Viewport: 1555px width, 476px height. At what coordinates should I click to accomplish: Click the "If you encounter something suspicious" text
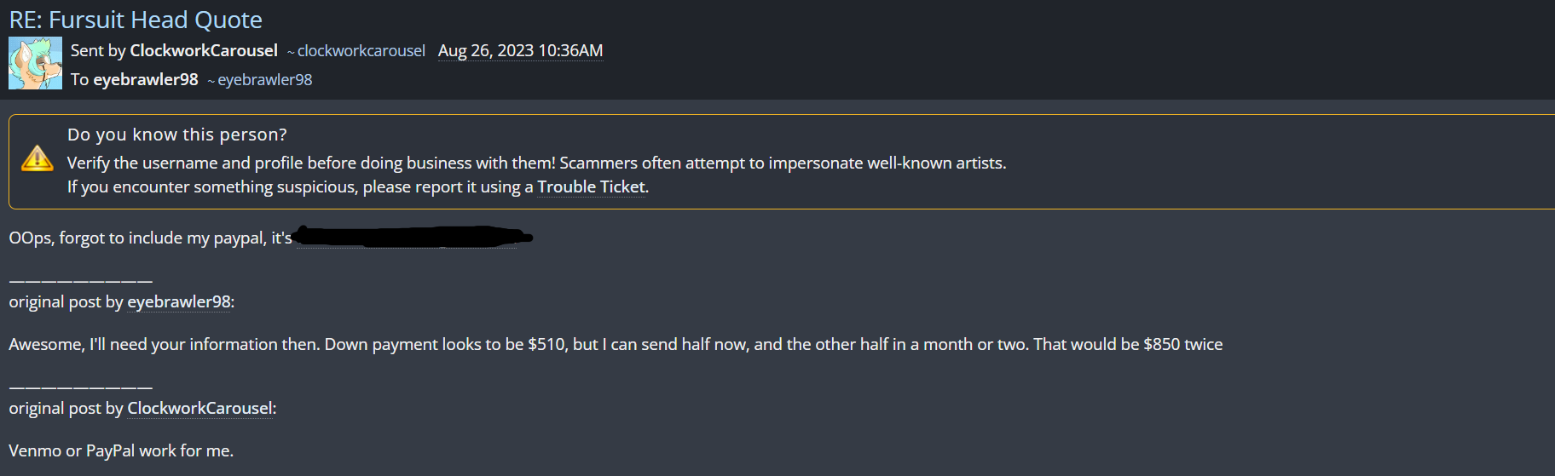298,186
